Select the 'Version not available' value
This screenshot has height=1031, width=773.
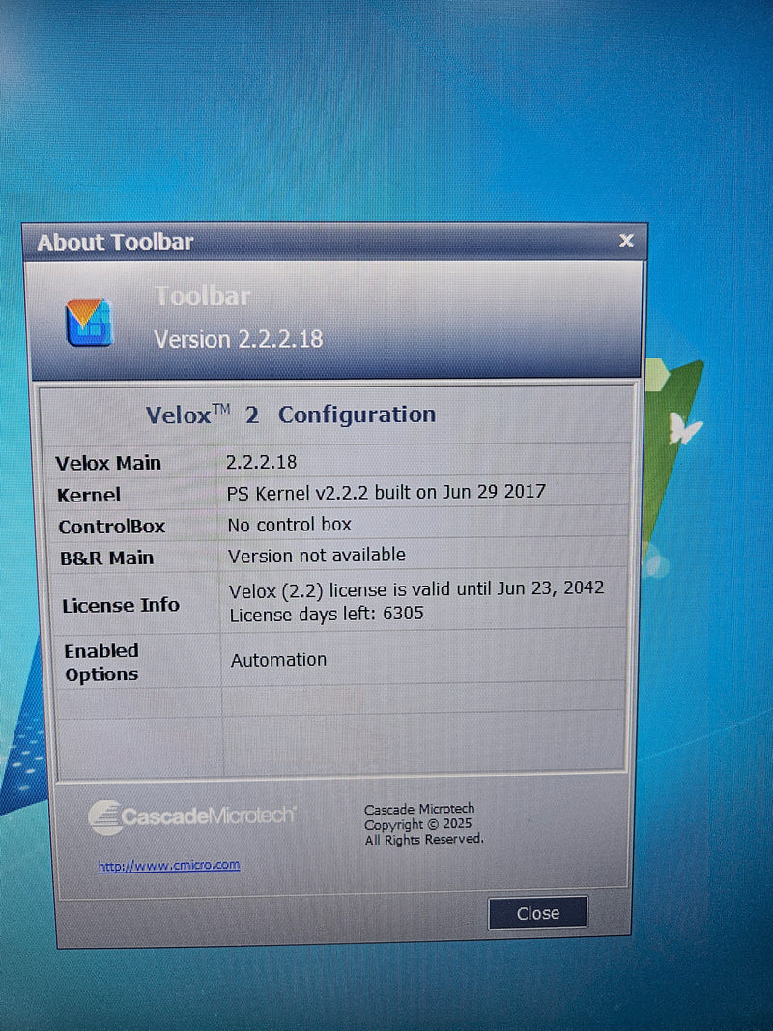(317, 556)
